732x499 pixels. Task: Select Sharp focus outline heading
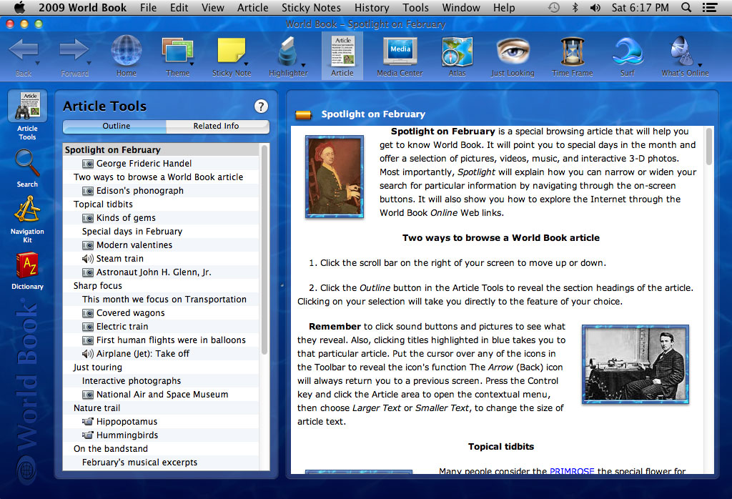[x=97, y=285]
